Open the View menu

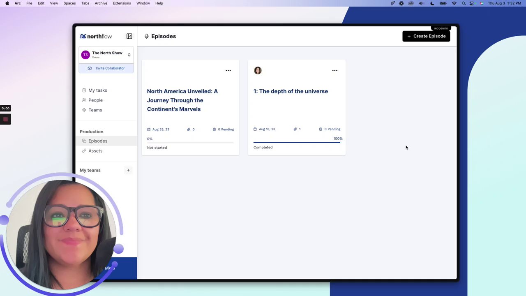(54, 3)
